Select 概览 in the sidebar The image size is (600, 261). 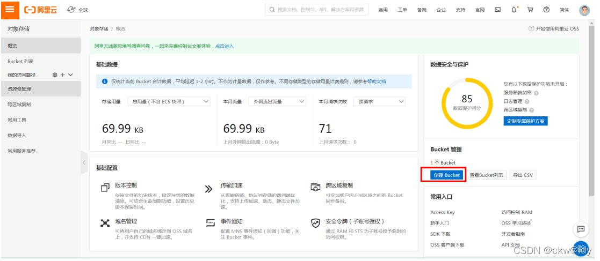pos(41,46)
